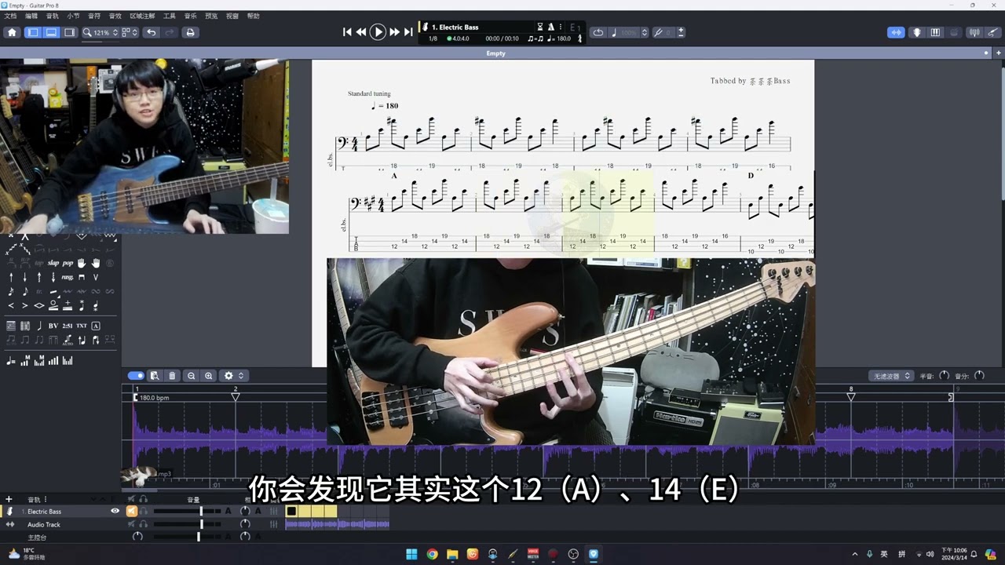Open the 无滤波器 filter dropdown
1005x565 pixels.
click(x=891, y=376)
